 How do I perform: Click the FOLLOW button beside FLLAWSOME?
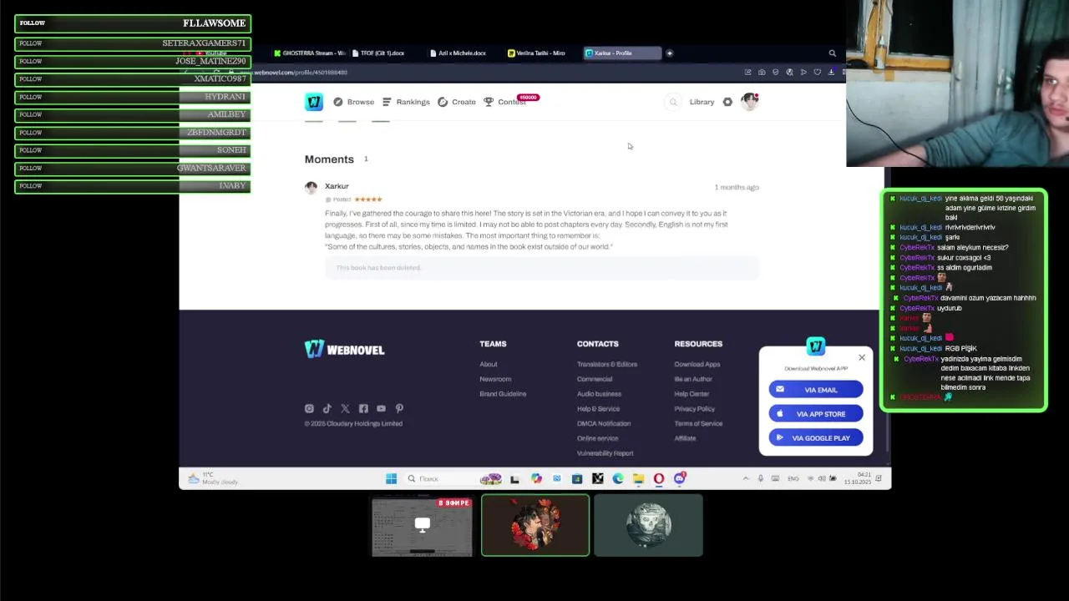pos(32,23)
